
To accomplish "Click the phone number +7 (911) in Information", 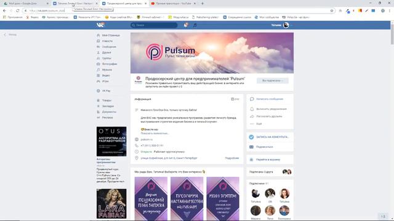I will [x=152, y=145].
